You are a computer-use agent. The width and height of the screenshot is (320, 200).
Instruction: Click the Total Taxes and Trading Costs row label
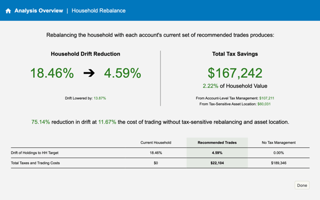click(x=35, y=163)
